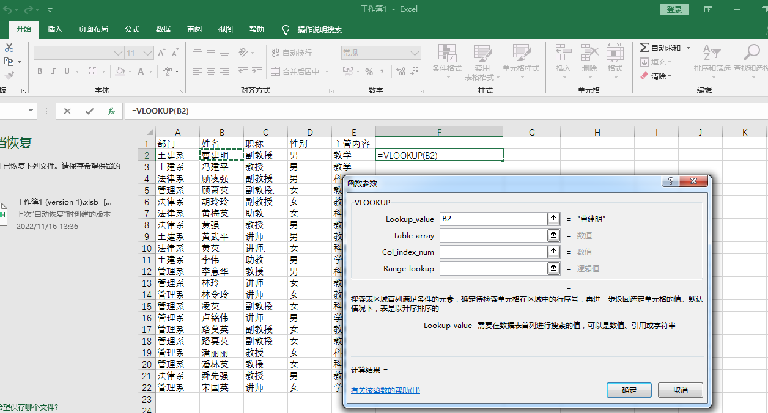Confirm the formula with the checkmark icon
Image resolution: width=768 pixels, height=413 pixels.
tap(89, 111)
